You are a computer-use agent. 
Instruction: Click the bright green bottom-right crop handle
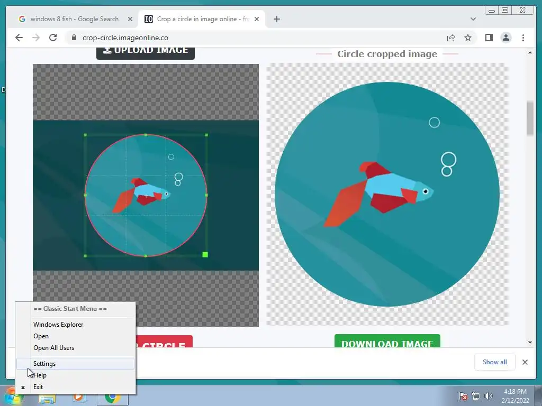point(205,255)
